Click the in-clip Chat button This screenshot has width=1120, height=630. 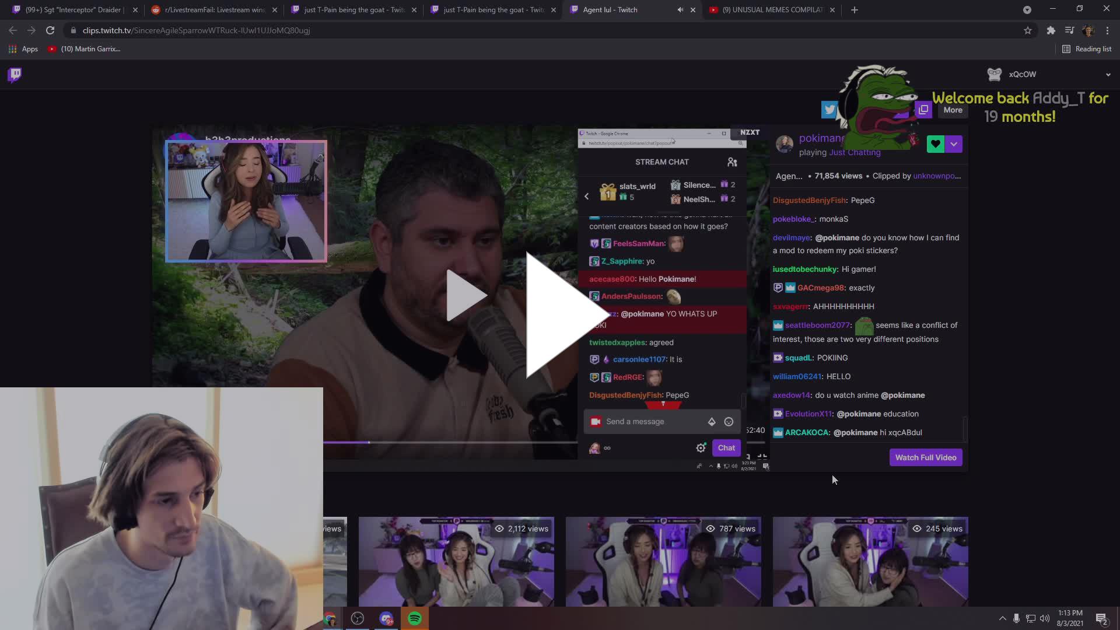tap(726, 448)
